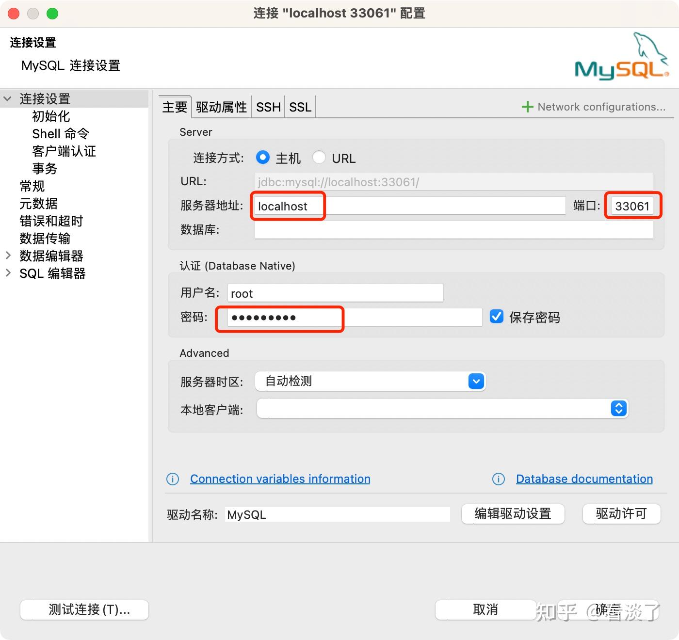Select the 主机 connection method

tap(262, 157)
